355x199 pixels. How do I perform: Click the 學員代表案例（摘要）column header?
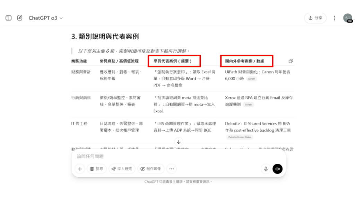click(x=173, y=61)
